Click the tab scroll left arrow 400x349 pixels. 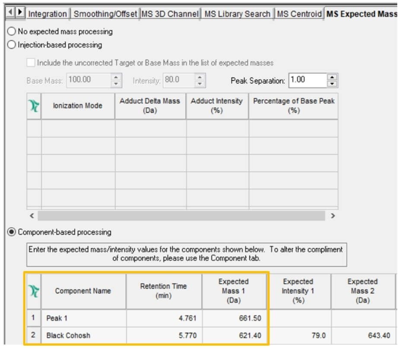pos(10,12)
